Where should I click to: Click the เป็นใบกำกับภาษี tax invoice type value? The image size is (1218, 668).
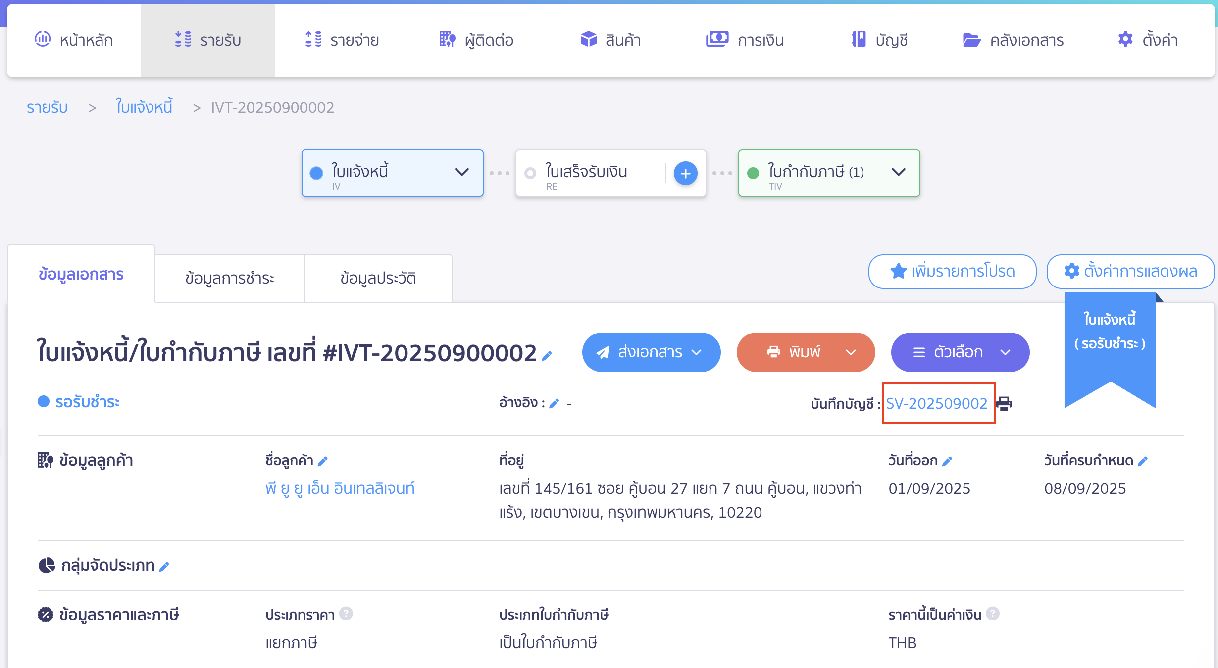coord(548,643)
